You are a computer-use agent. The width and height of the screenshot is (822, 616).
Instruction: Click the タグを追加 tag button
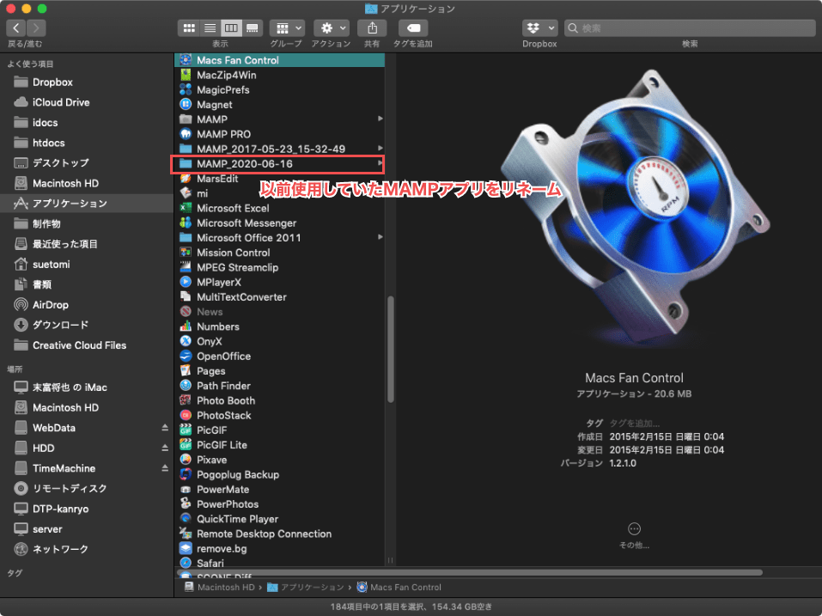click(x=413, y=27)
